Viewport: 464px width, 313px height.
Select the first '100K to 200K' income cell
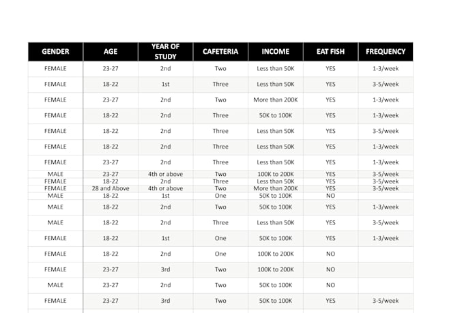tap(276, 174)
